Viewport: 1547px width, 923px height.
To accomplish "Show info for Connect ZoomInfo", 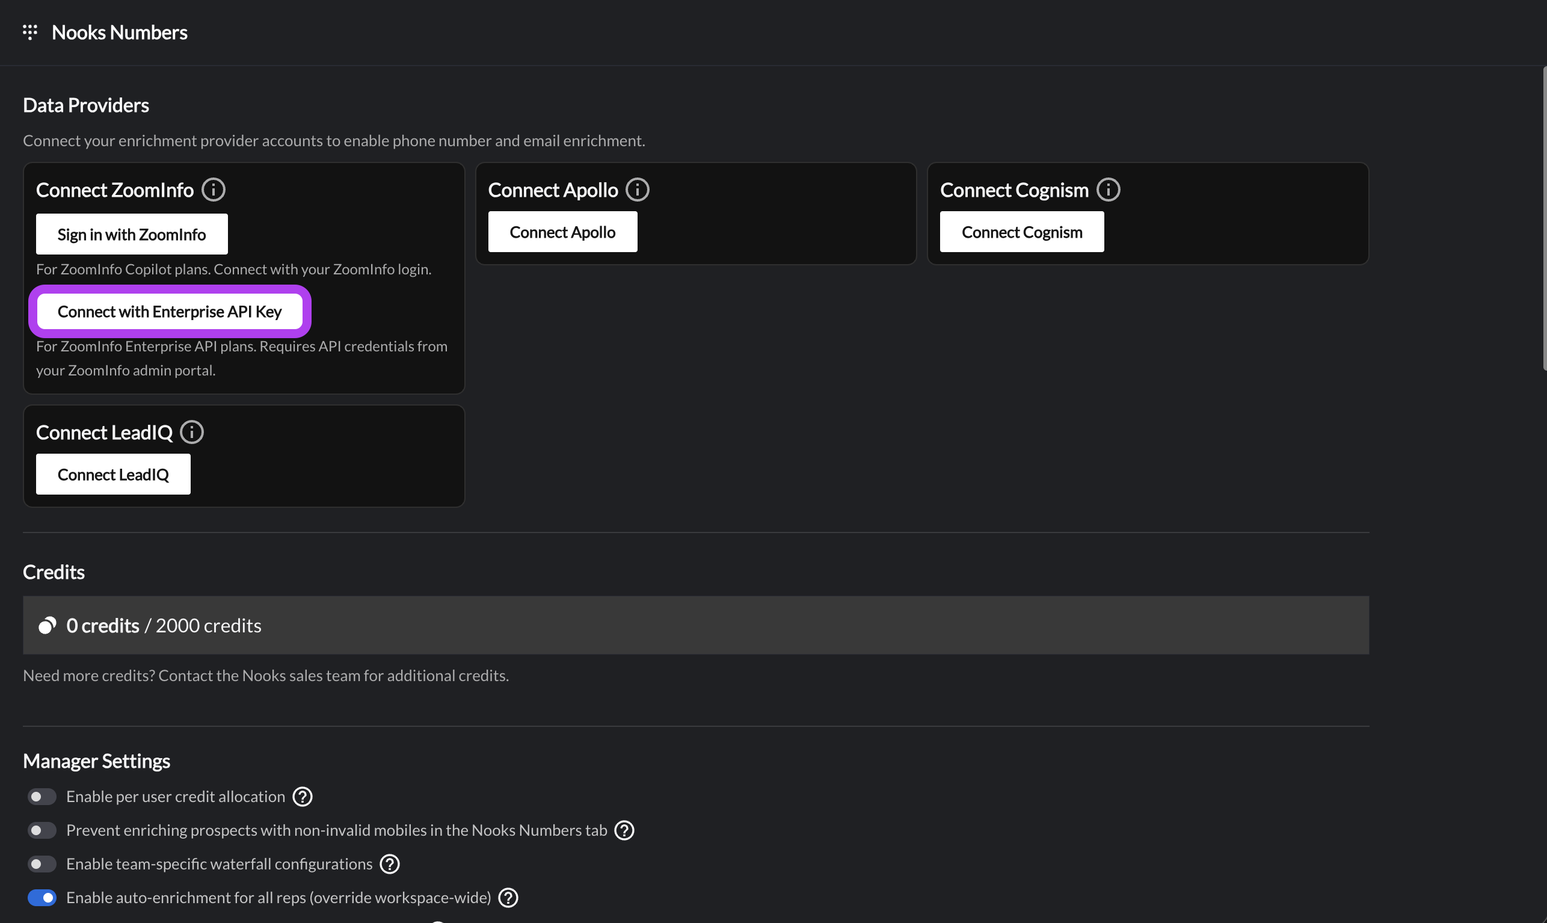I will pyautogui.click(x=214, y=190).
